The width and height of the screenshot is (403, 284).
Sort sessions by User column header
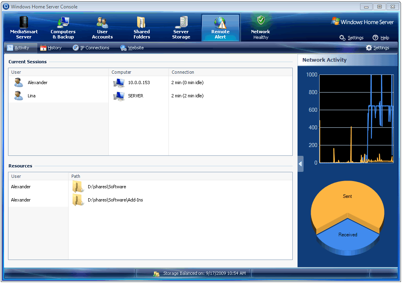58,72
